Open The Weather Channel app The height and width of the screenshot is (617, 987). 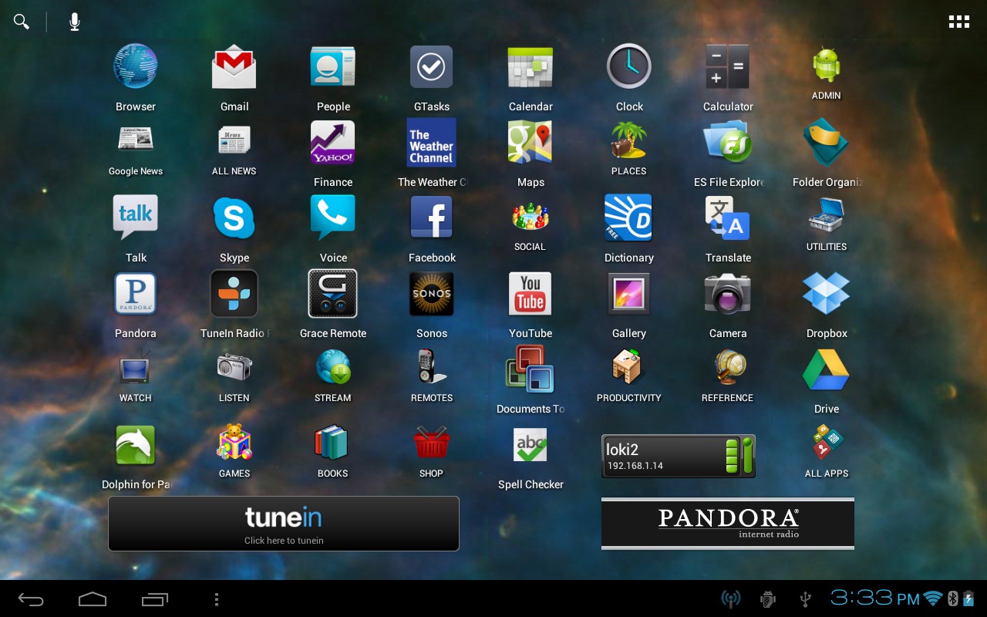click(x=432, y=142)
